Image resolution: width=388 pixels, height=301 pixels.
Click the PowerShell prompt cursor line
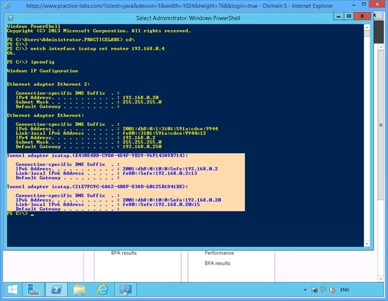(20, 213)
